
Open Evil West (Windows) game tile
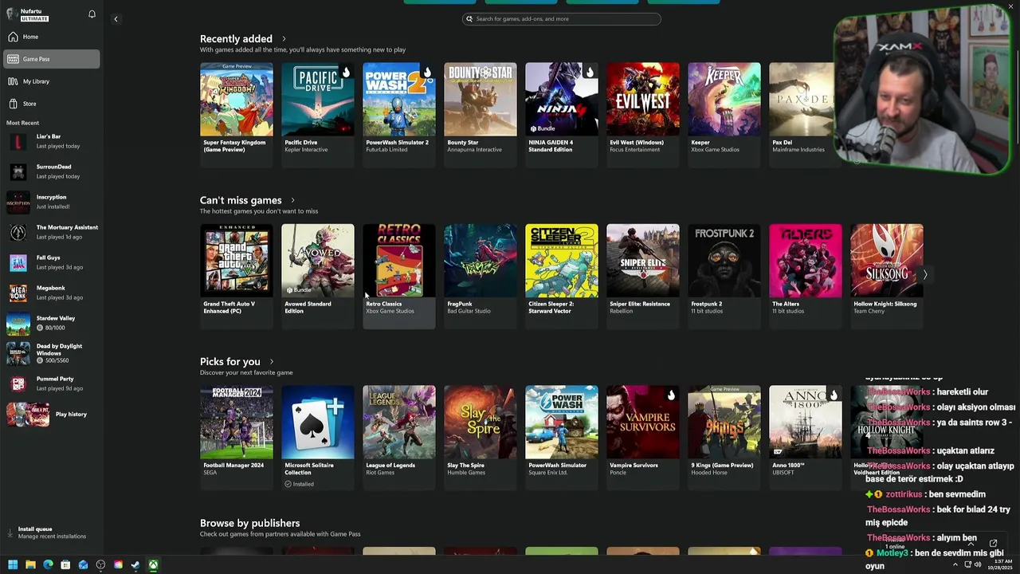tap(643, 115)
